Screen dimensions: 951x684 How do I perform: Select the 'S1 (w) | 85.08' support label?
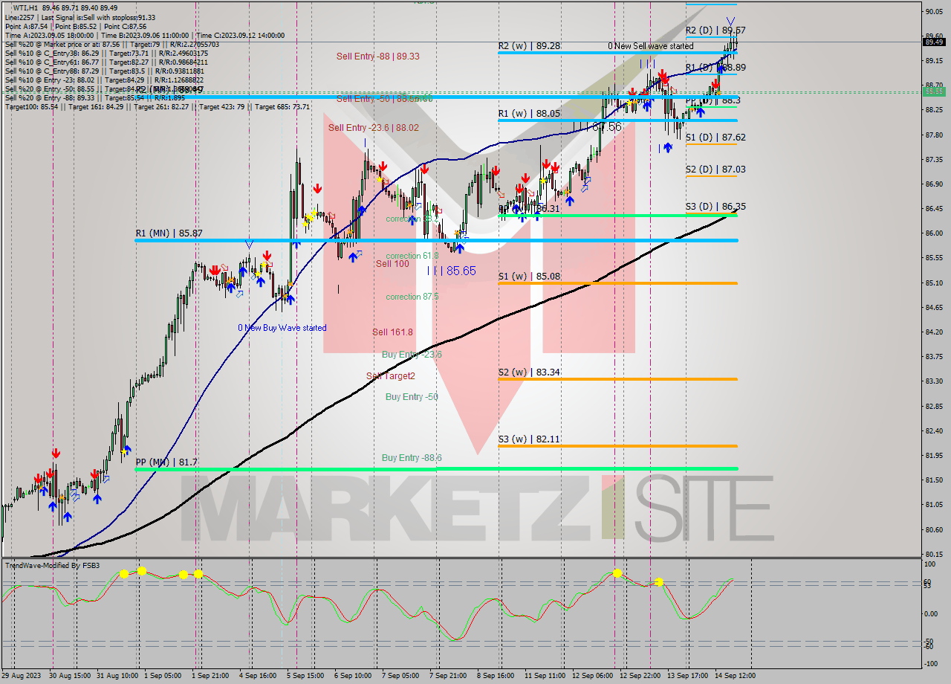click(529, 277)
